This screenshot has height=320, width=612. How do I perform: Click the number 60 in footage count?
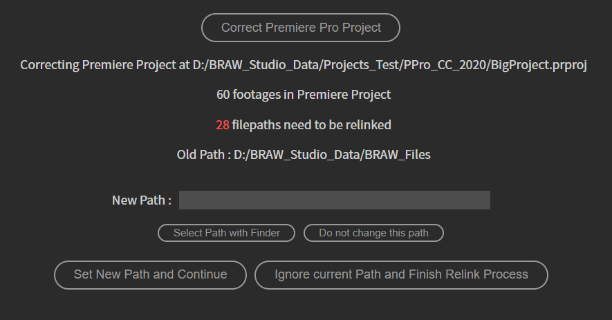(x=223, y=95)
